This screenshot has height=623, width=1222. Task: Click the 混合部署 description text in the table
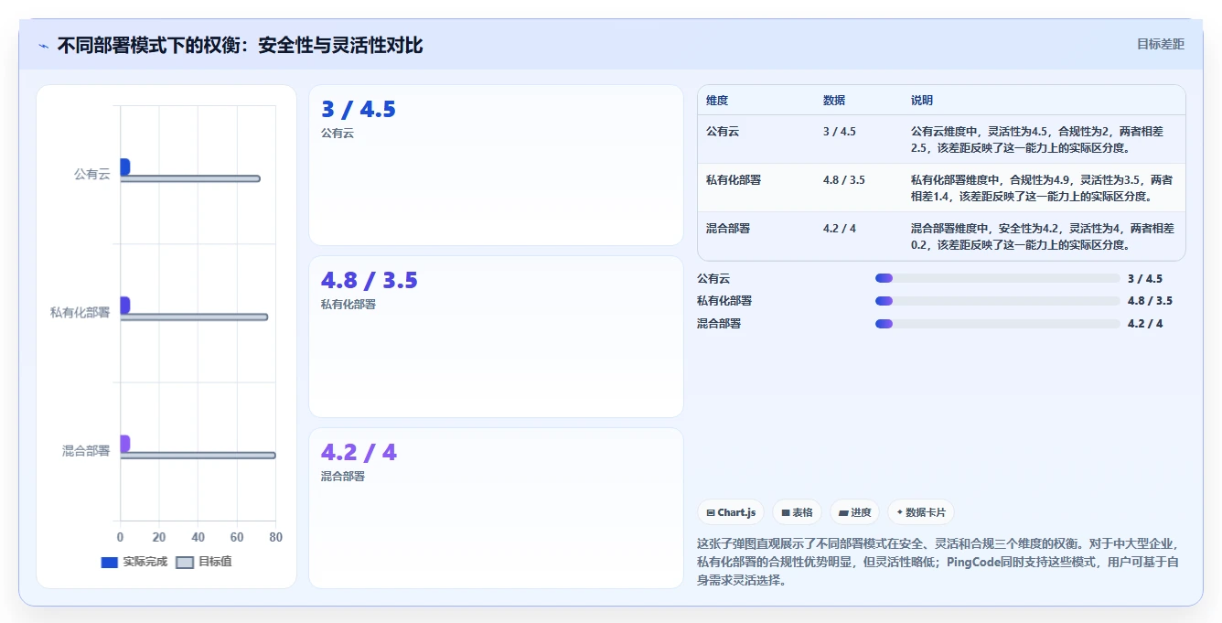(x=1043, y=236)
